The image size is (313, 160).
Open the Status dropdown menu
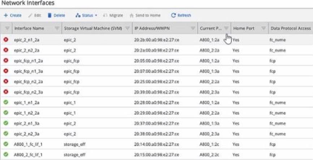pos(86,15)
